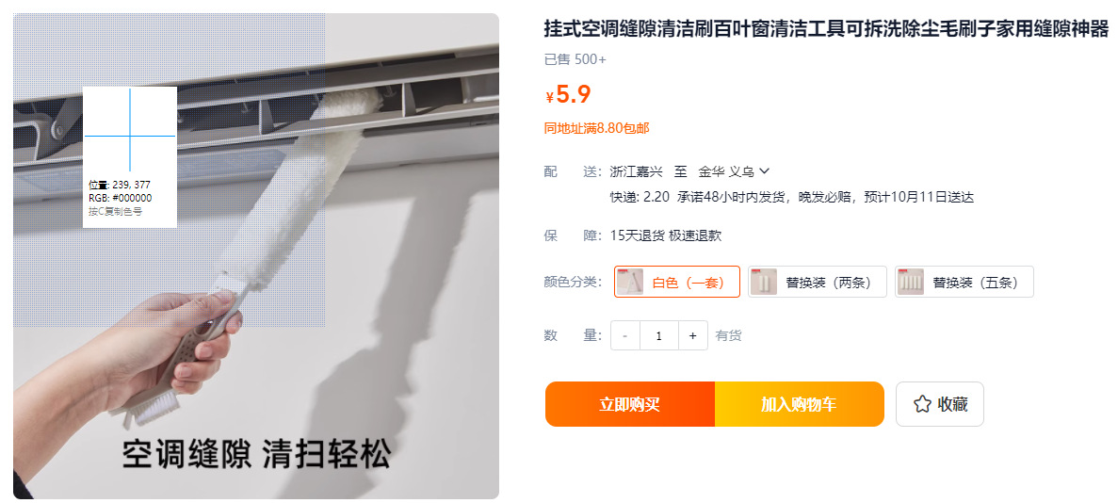Open the 金华 义乌 destination selector

pyautogui.click(x=734, y=171)
